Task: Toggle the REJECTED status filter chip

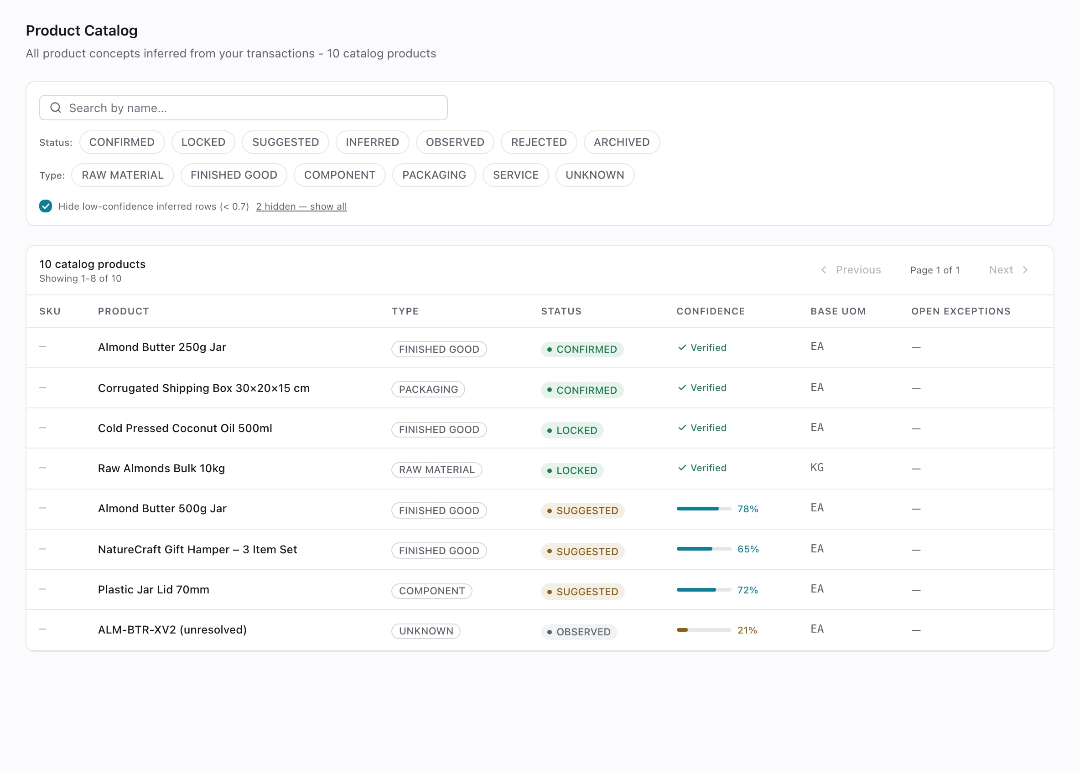Action: point(539,142)
